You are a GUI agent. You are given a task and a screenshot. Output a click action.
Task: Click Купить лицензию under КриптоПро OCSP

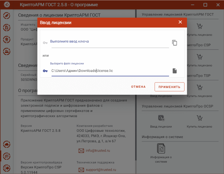pyautogui.click(x=199, y=127)
